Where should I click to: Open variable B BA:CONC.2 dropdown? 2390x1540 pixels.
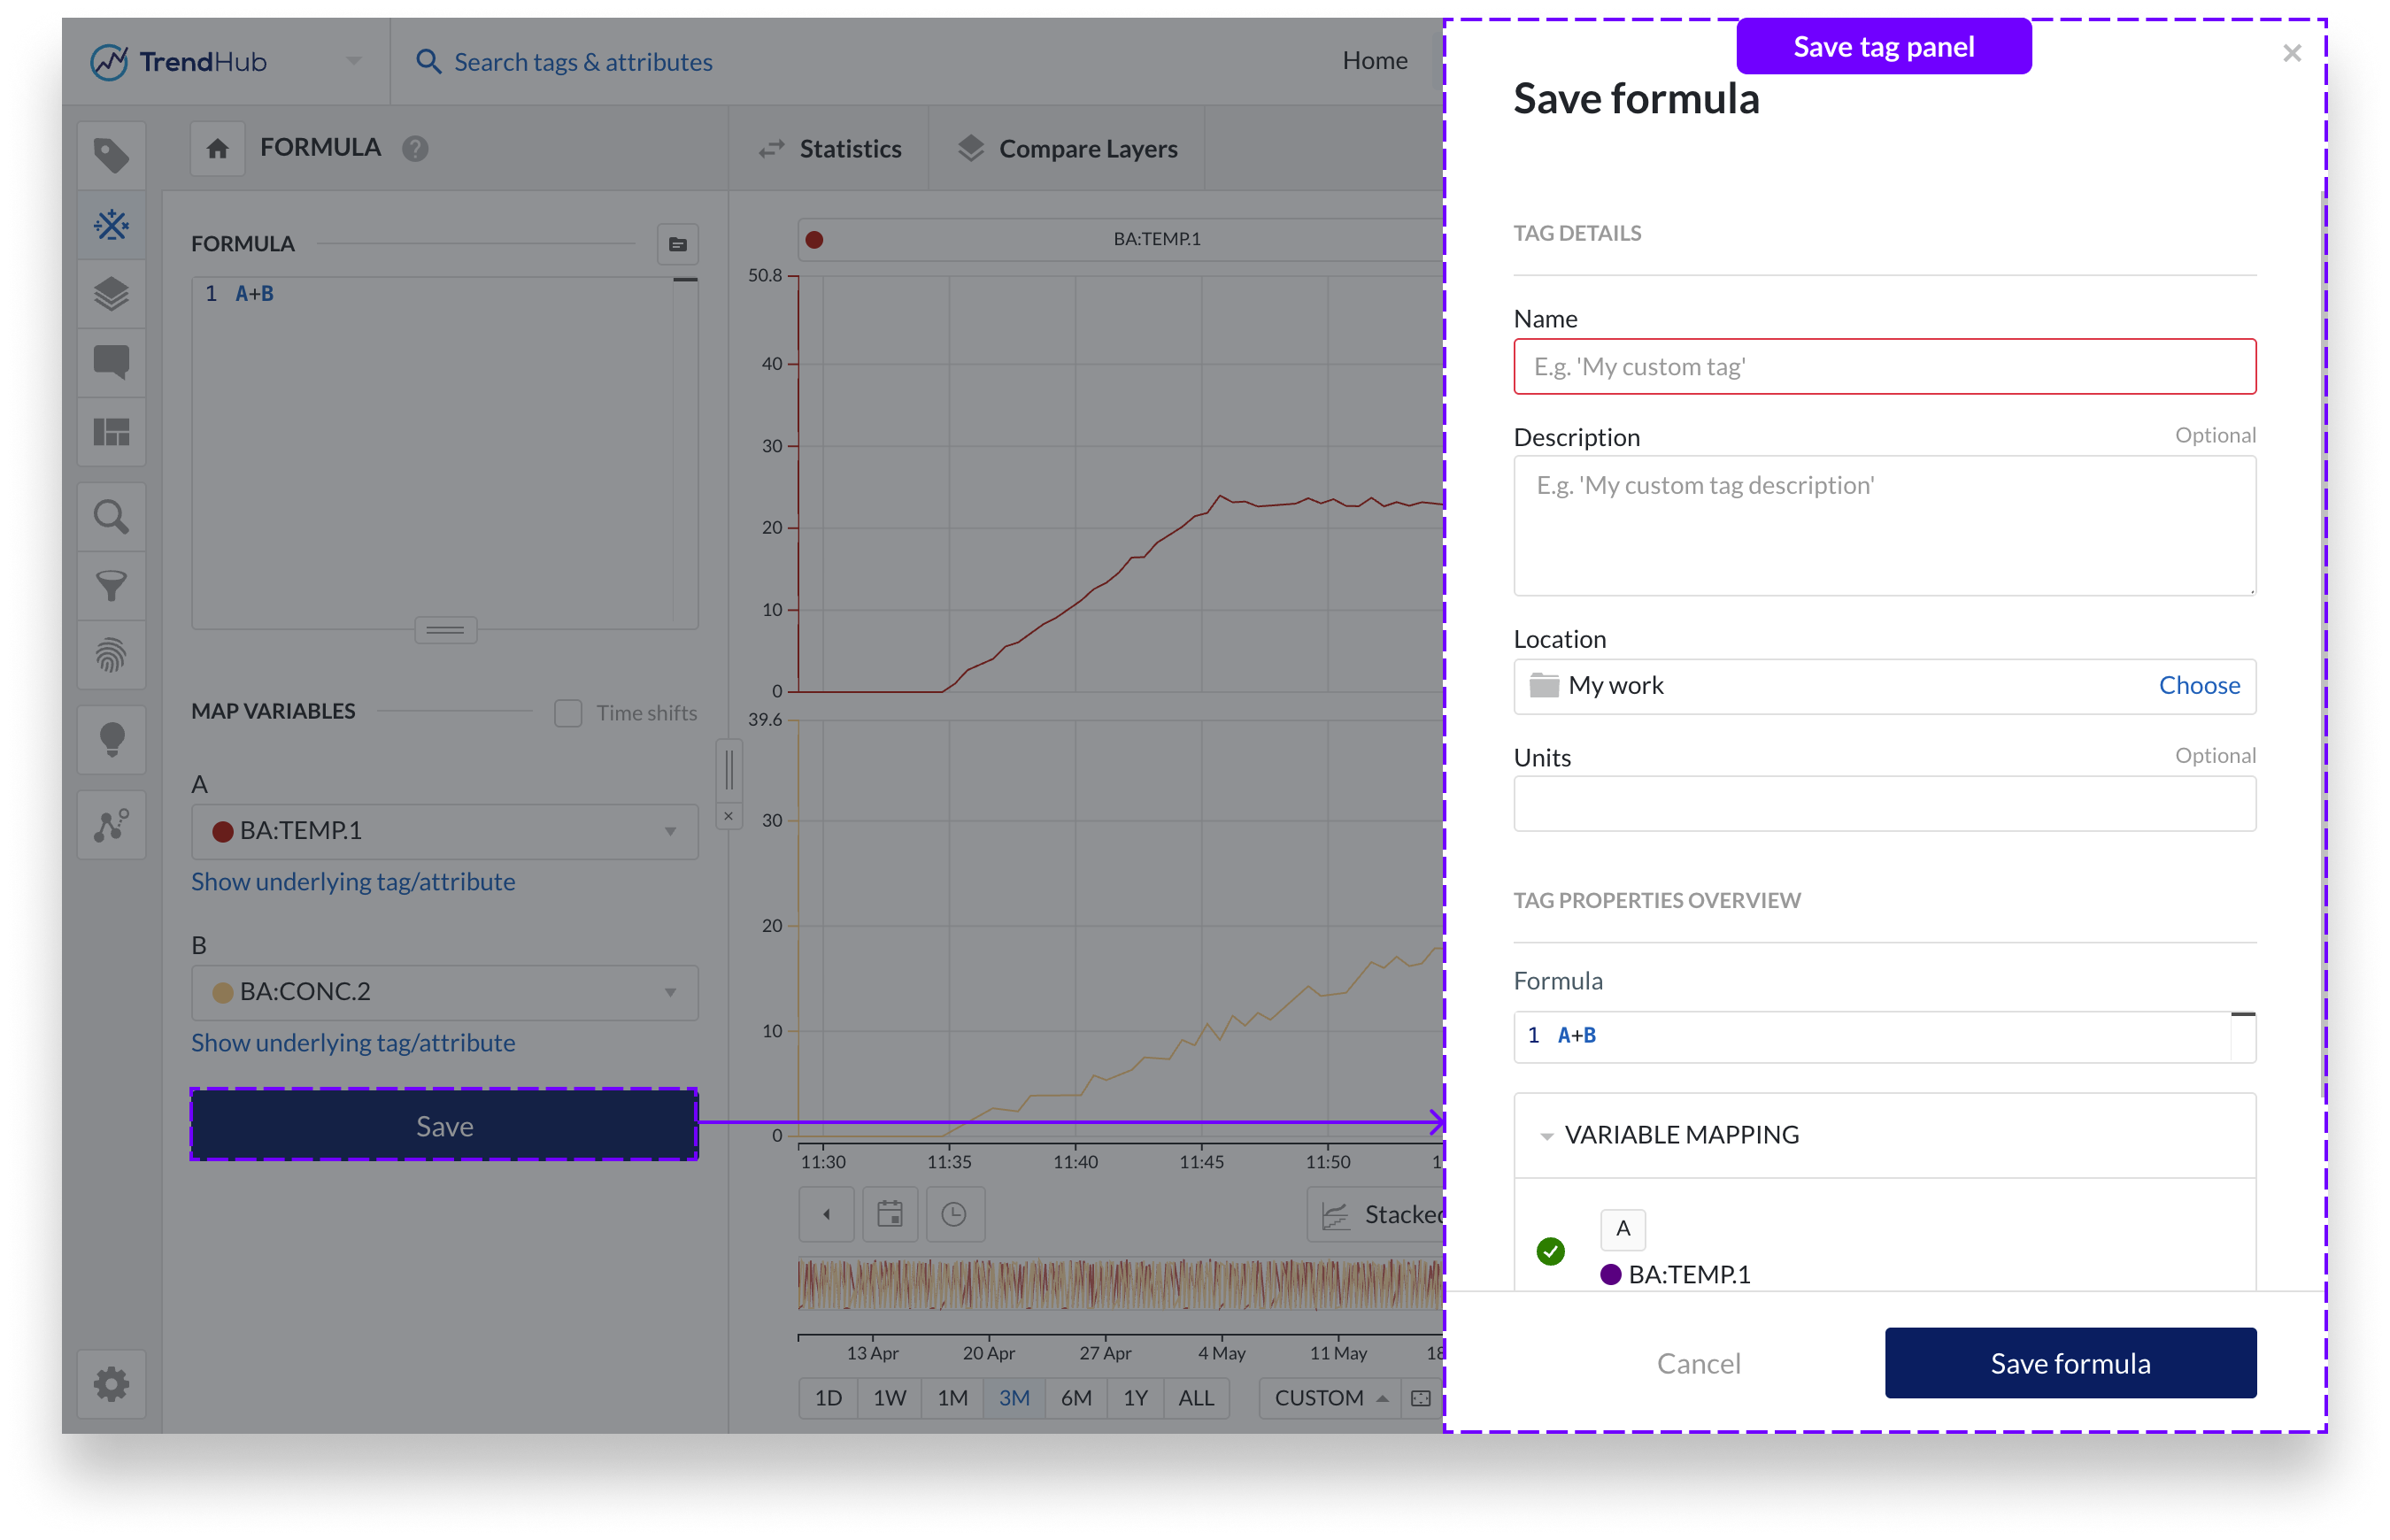pyautogui.click(x=444, y=992)
